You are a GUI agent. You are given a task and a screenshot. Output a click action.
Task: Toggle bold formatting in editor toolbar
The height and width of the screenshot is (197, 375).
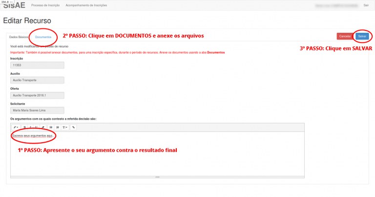pos(24,127)
